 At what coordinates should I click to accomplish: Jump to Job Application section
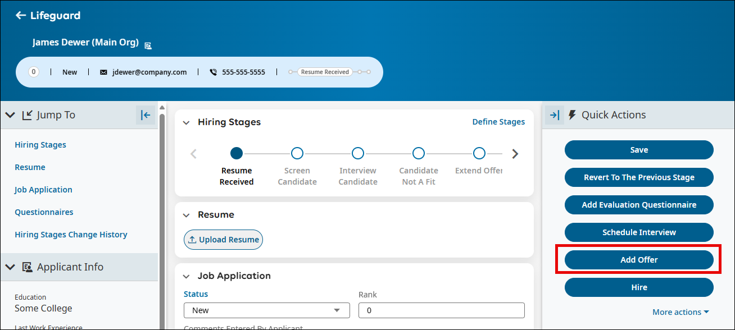click(43, 190)
